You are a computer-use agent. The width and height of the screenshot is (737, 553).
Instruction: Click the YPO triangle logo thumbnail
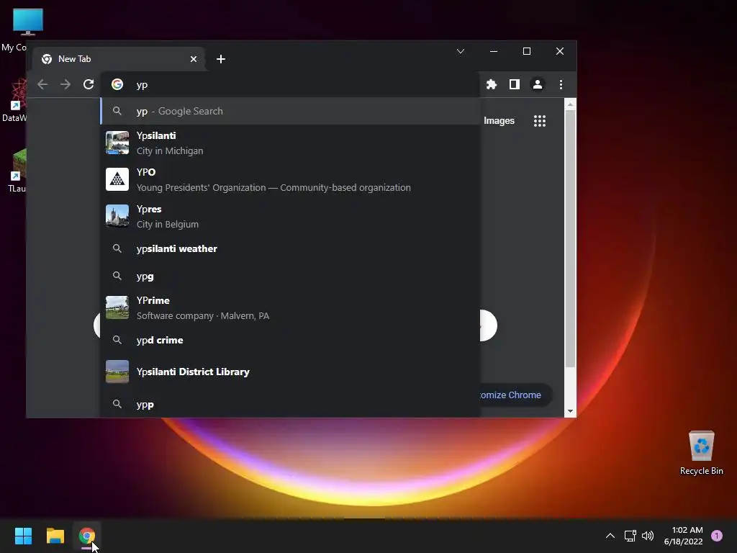click(117, 179)
